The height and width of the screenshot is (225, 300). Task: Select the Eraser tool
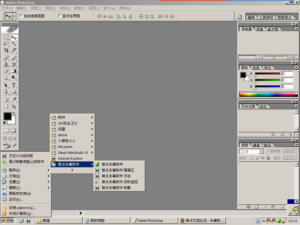[6, 71]
